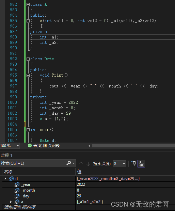This screenshot has width=175, height=211.
Task: Toggle the highlighted formatting icon in watch toolbar
Action: point(141,164)
